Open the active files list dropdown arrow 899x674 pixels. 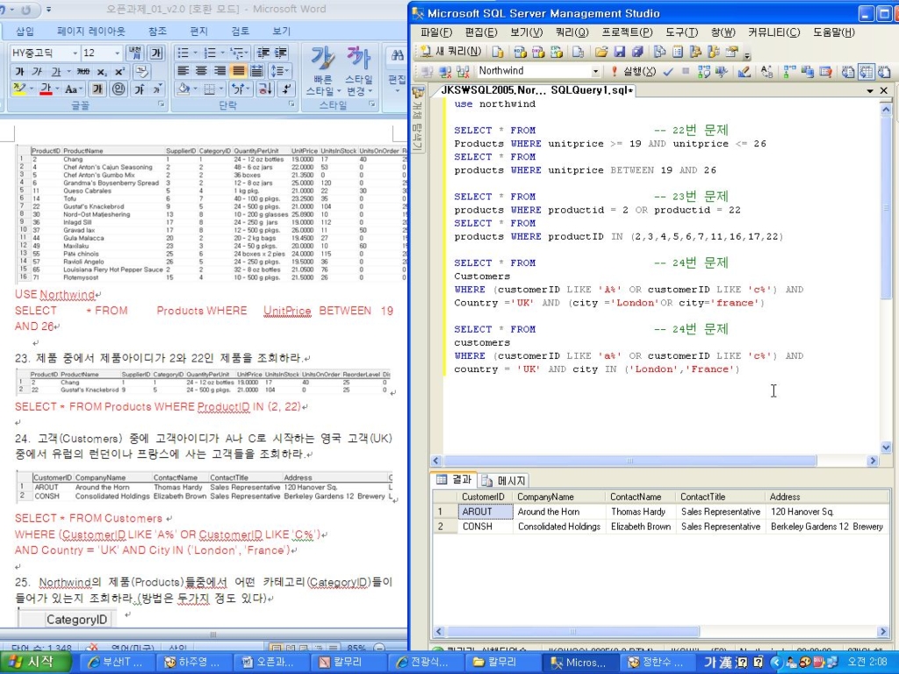click(870, 90)
